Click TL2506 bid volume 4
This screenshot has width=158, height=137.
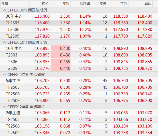tap(106, 29)
